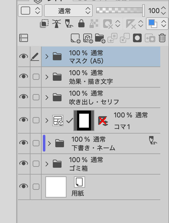169x223 pixels.
Task: Hide the 用紙 paper layer
Action: [24, 186]
